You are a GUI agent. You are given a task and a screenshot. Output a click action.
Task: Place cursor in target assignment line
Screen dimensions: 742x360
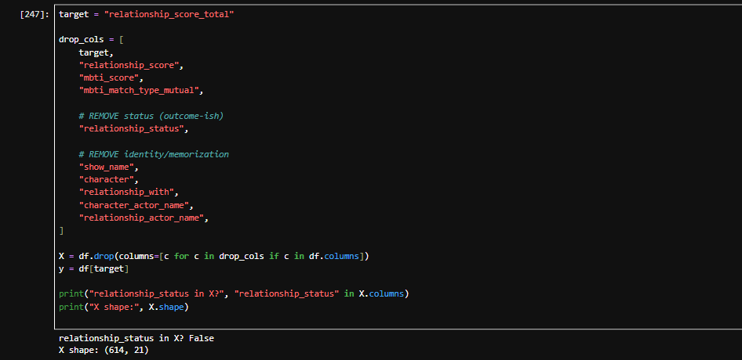click(146, 14)
